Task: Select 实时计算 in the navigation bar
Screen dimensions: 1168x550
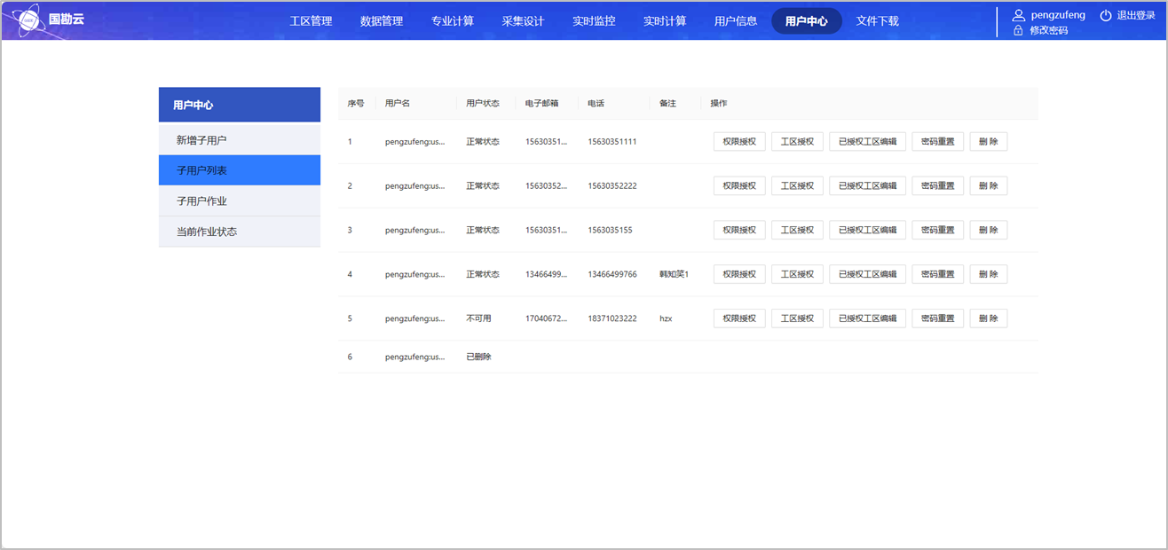Action: 665,20
